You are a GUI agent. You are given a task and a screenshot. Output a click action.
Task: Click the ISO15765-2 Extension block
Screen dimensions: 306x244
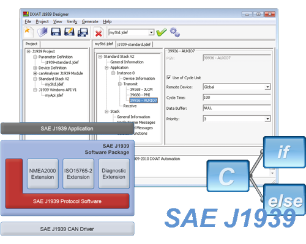point(78,174)
